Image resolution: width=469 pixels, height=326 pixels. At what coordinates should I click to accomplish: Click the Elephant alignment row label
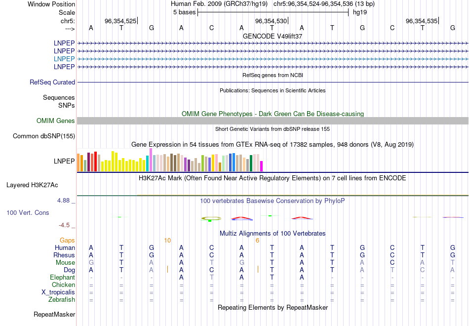click(x=63, y=278)
